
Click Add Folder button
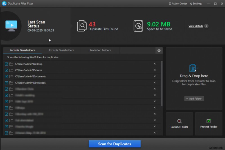(194, 98)
